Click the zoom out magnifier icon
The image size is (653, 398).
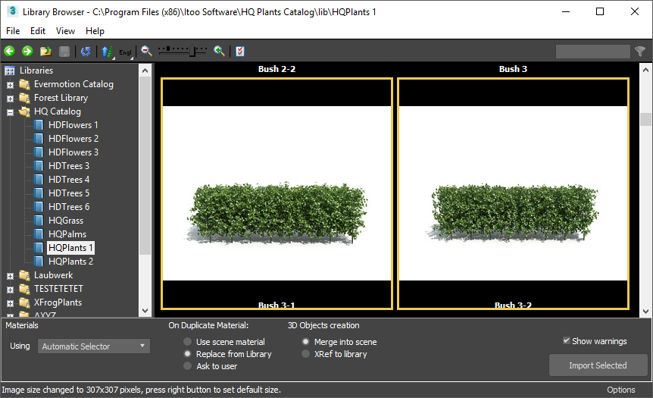coord(146,51)
